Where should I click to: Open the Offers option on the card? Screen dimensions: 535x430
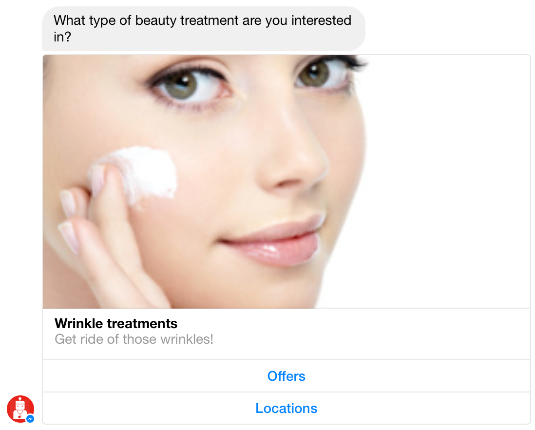pos(287,376)
